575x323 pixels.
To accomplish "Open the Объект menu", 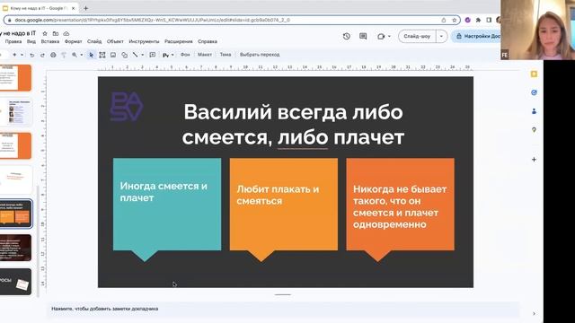I will tap(115, 41).
